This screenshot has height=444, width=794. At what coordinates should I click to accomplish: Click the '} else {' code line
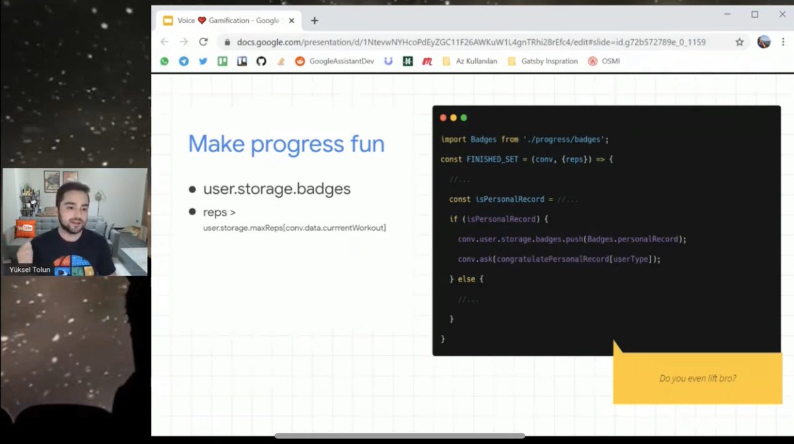(466, 279)
